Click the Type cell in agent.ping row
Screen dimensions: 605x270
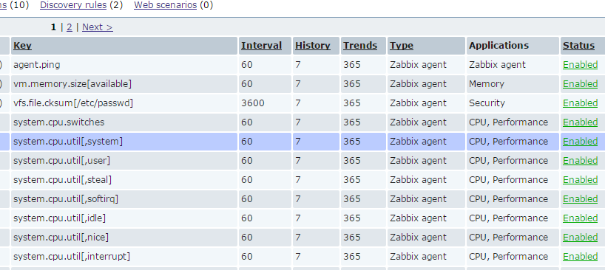click(426, 65)
